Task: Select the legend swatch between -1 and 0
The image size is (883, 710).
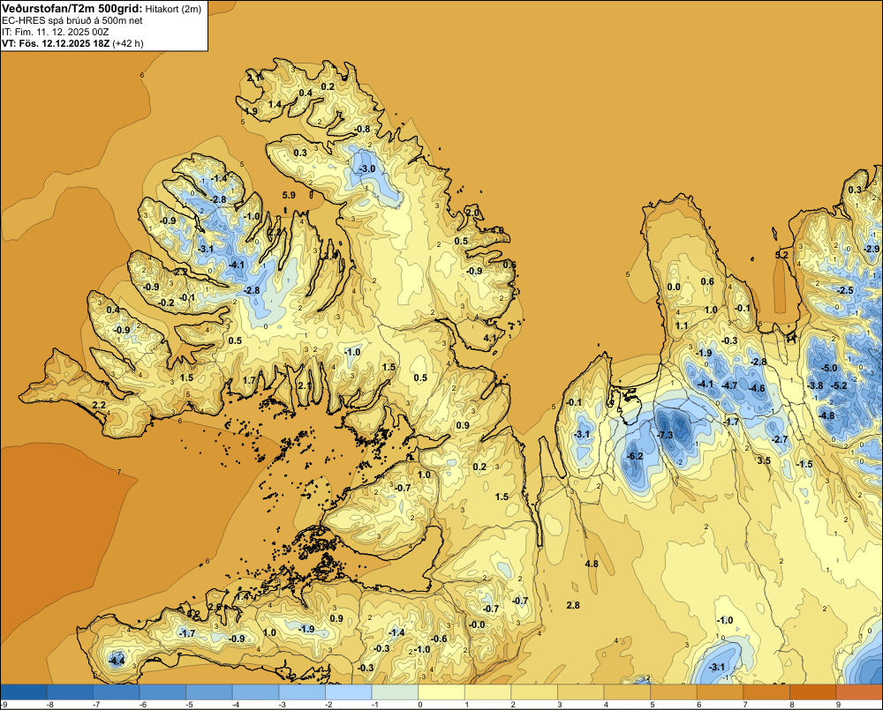Action: click(x=395, y=691)
